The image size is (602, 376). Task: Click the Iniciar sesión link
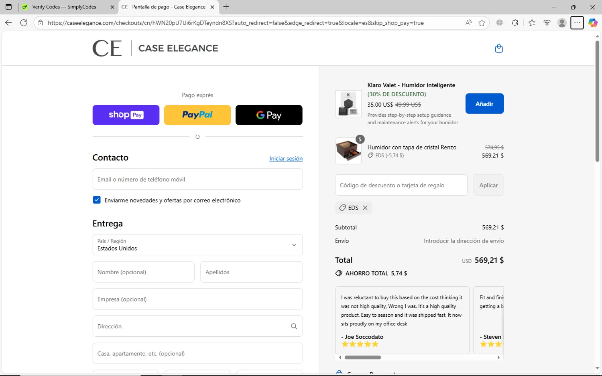point(286,158)
